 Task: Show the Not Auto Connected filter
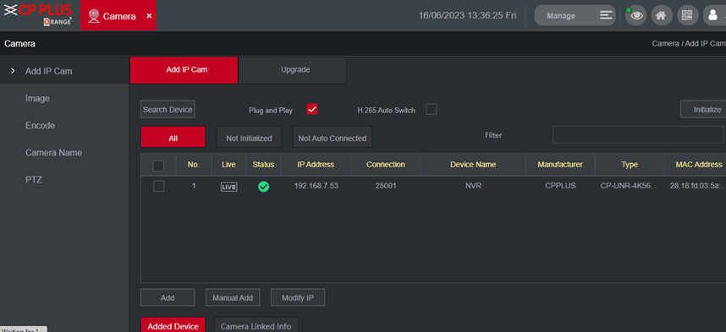pos(332,138)
